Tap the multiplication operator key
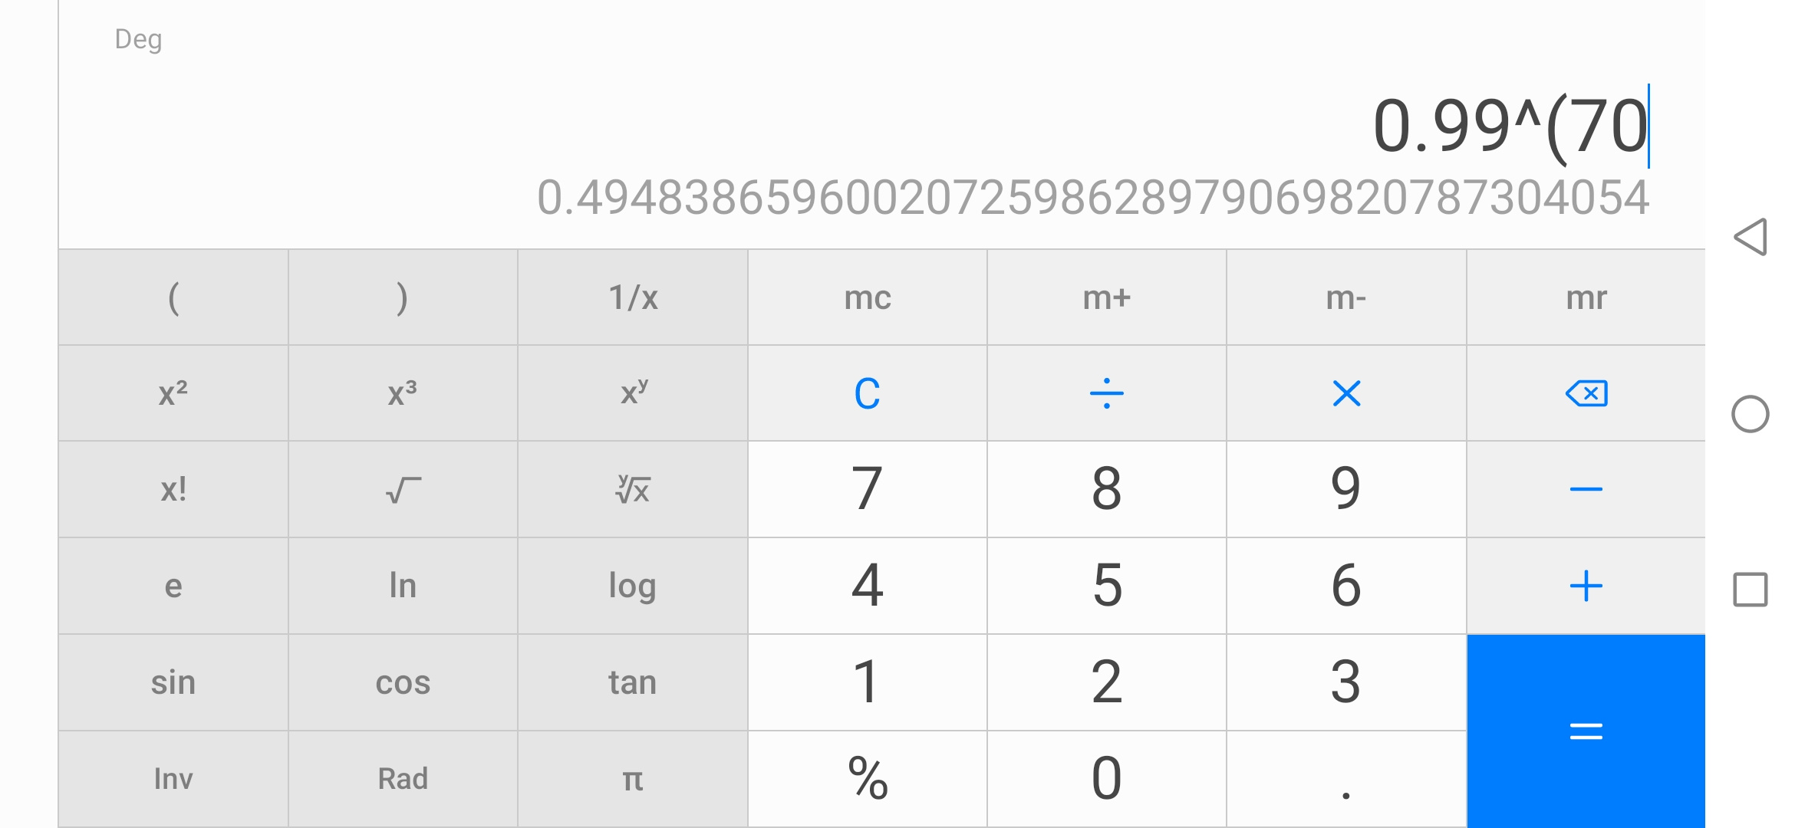 (x=1346, y=393)
